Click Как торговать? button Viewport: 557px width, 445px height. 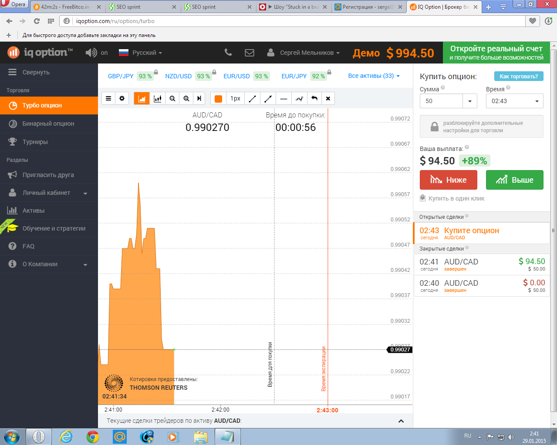pyautogui.click(x=519, y=76)
